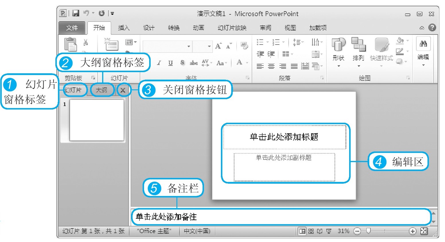Click the Redo icon in quick access toolbar
445x242 pixels.
click(102, 13)
